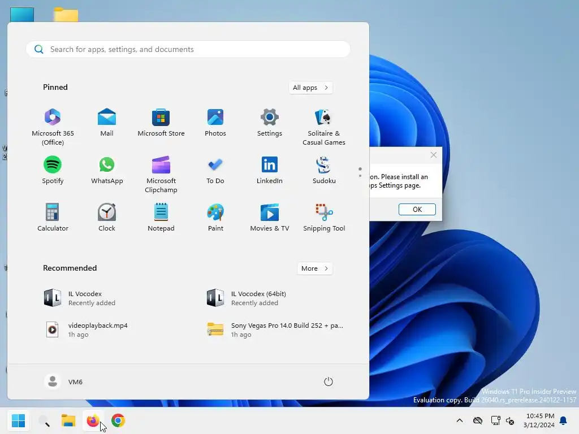
Task: Open Sudoku game
Action: pyautogui.click(x=324, y=170)
